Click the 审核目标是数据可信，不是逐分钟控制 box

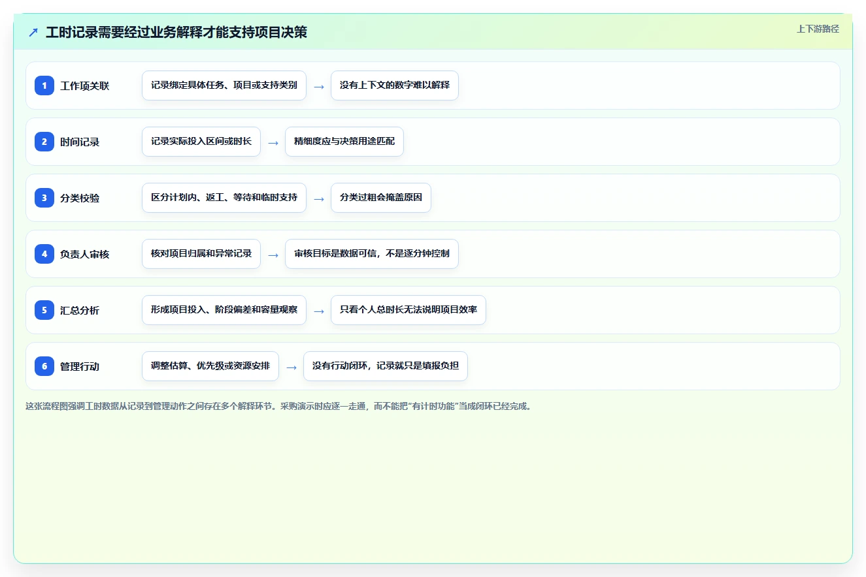click(x=372, y=254)
